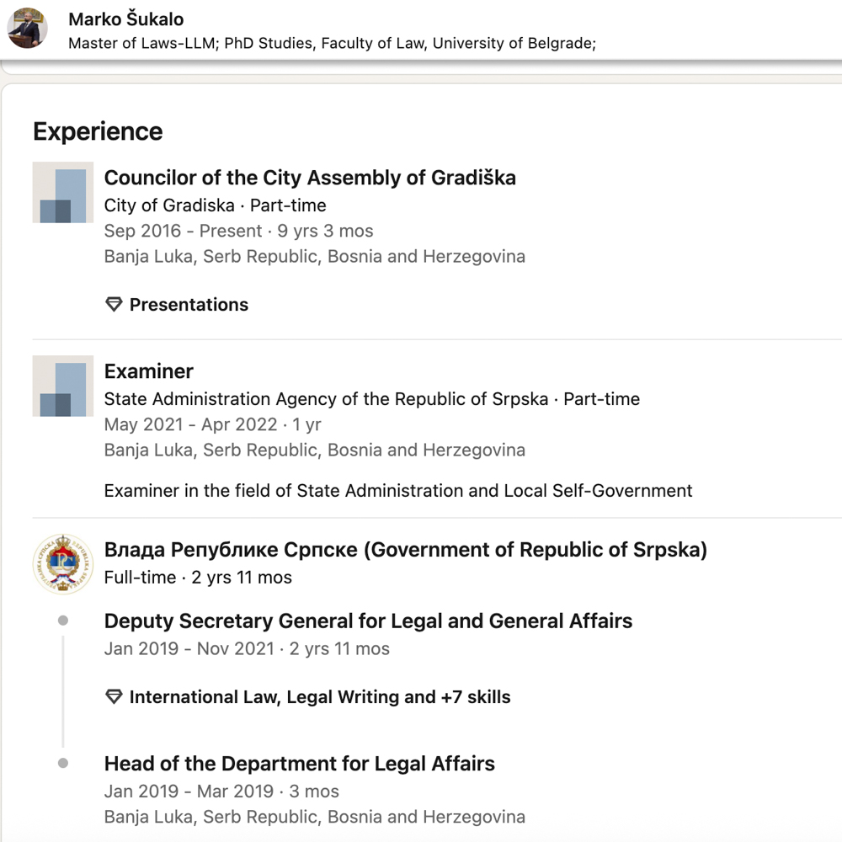842x842 pixels.
Task: Select the timeline dot for Head of Department
Action: 63,764
